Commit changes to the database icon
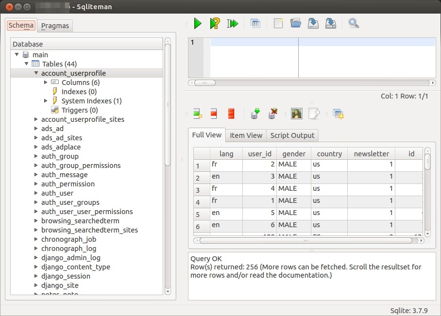This screenshot has width=441, height=316. 255,114
